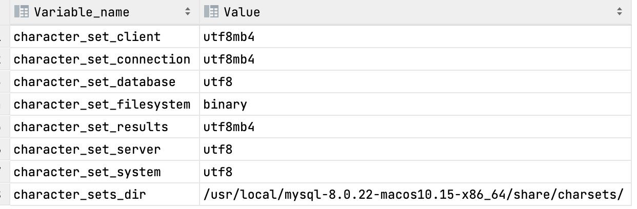Select the character_sets_dir cell
Viewport: 637px width, 209px height.
[x=79, y=195]
